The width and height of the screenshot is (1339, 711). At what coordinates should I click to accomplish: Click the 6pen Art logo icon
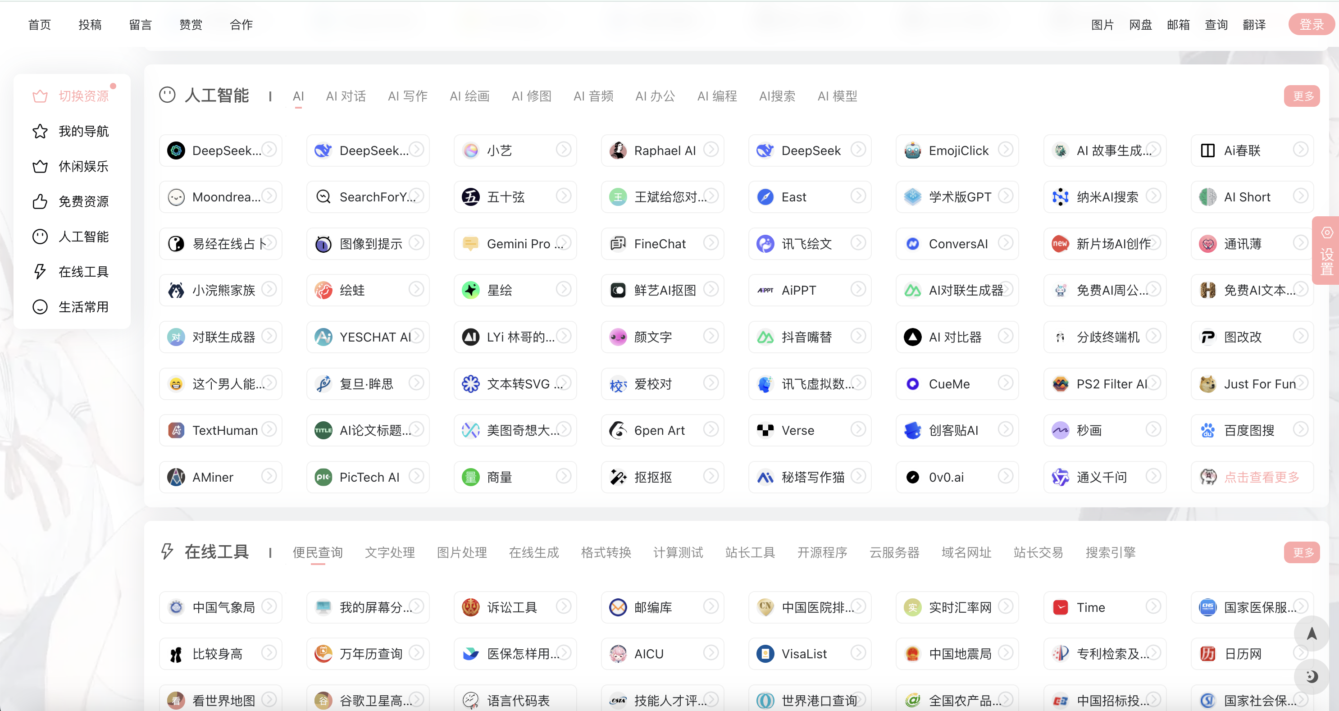point(618,430)
